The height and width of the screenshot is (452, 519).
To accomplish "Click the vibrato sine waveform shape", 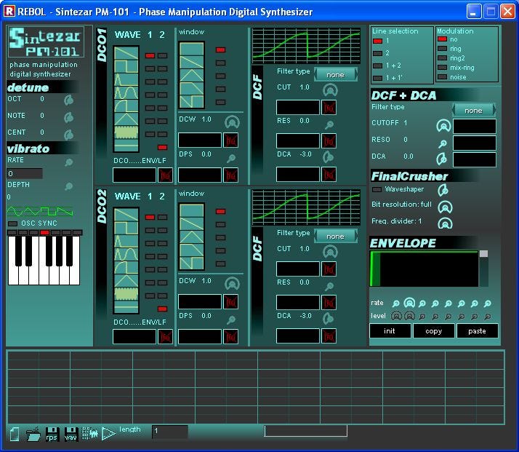I will coord(15,211).
